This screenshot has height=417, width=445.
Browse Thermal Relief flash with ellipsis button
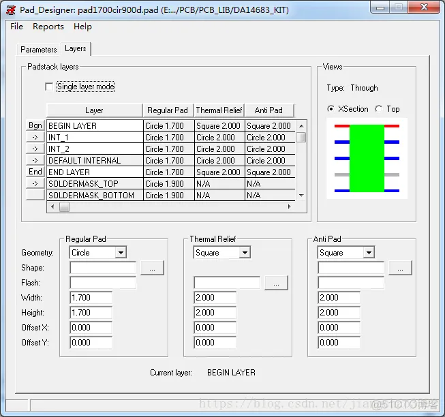[276, 283]
